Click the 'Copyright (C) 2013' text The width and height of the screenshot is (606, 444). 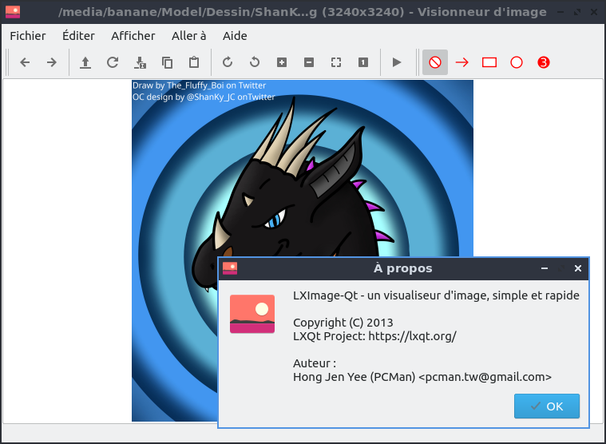343,323
